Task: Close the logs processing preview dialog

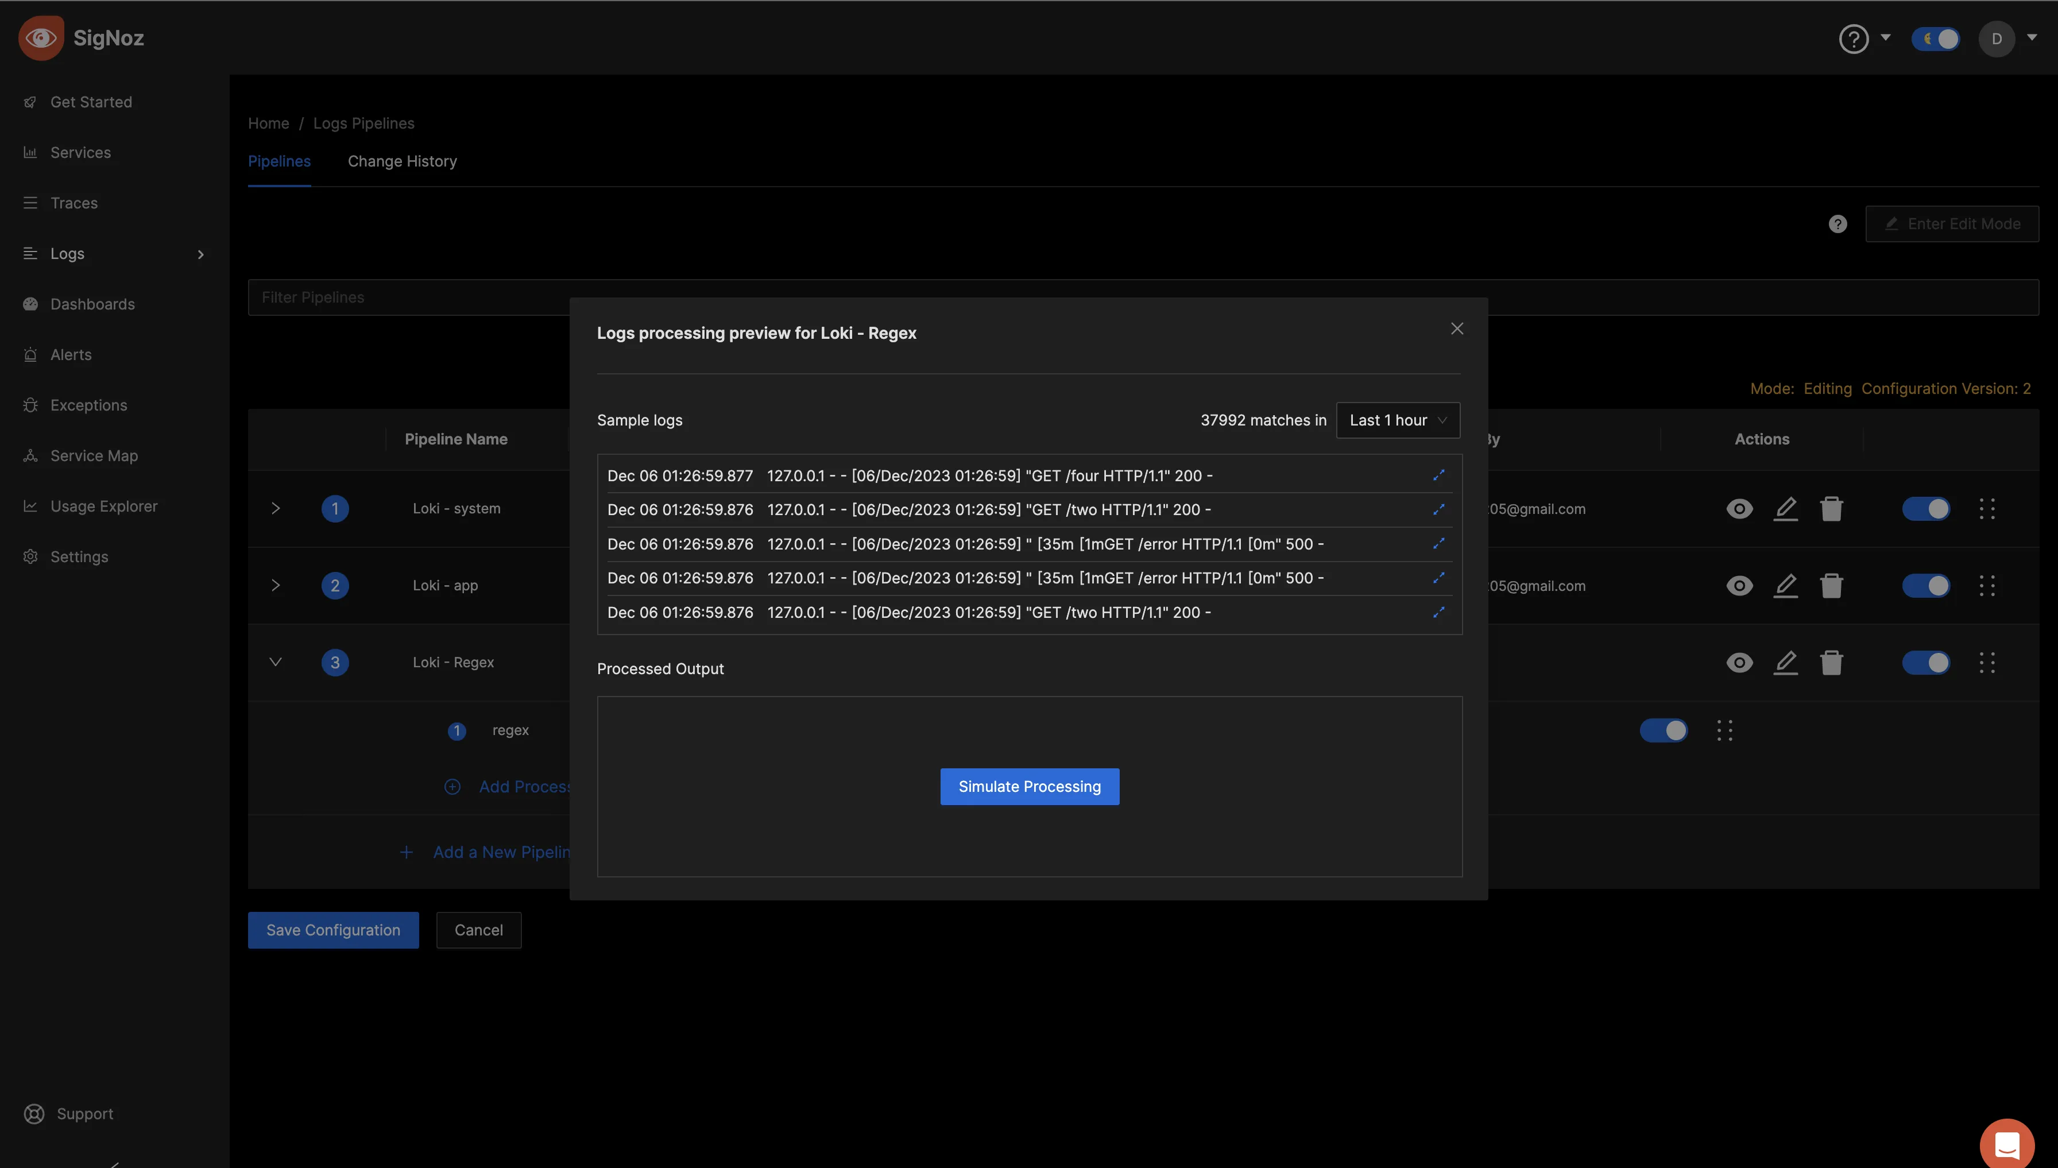Action: 1456,329
